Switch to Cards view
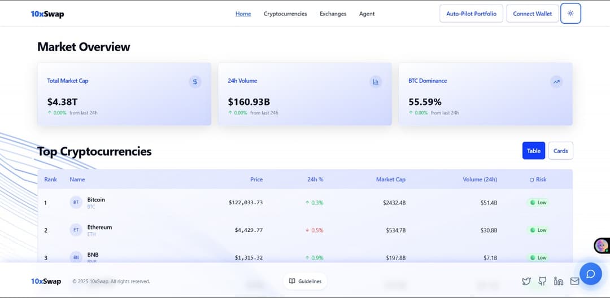Image resolution: width=610 pixels, height=298 pixels. pos(560,151)
